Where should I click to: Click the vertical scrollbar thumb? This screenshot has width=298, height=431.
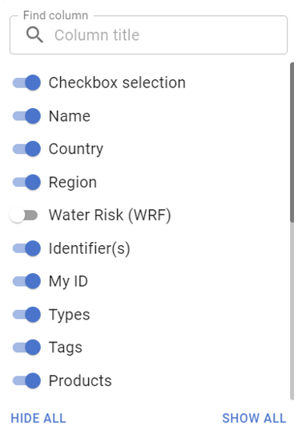click(x=292, y=142)
